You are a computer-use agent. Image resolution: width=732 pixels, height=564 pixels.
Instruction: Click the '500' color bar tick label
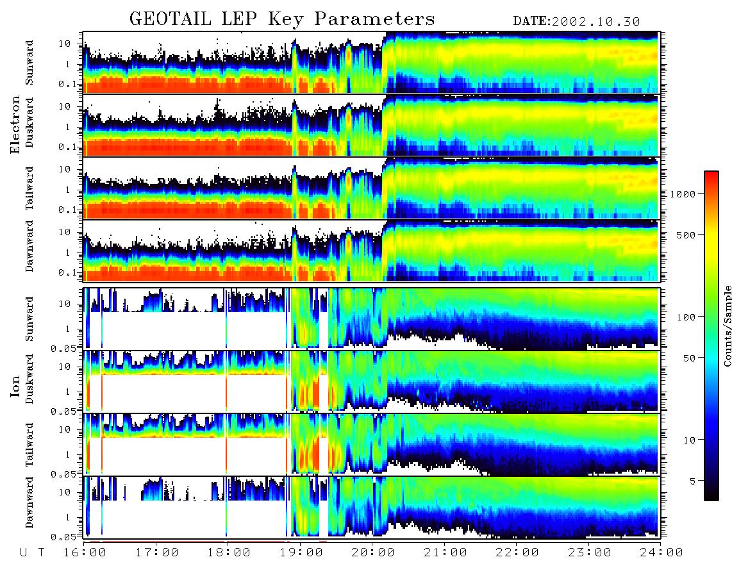click(x=686, y=235)
